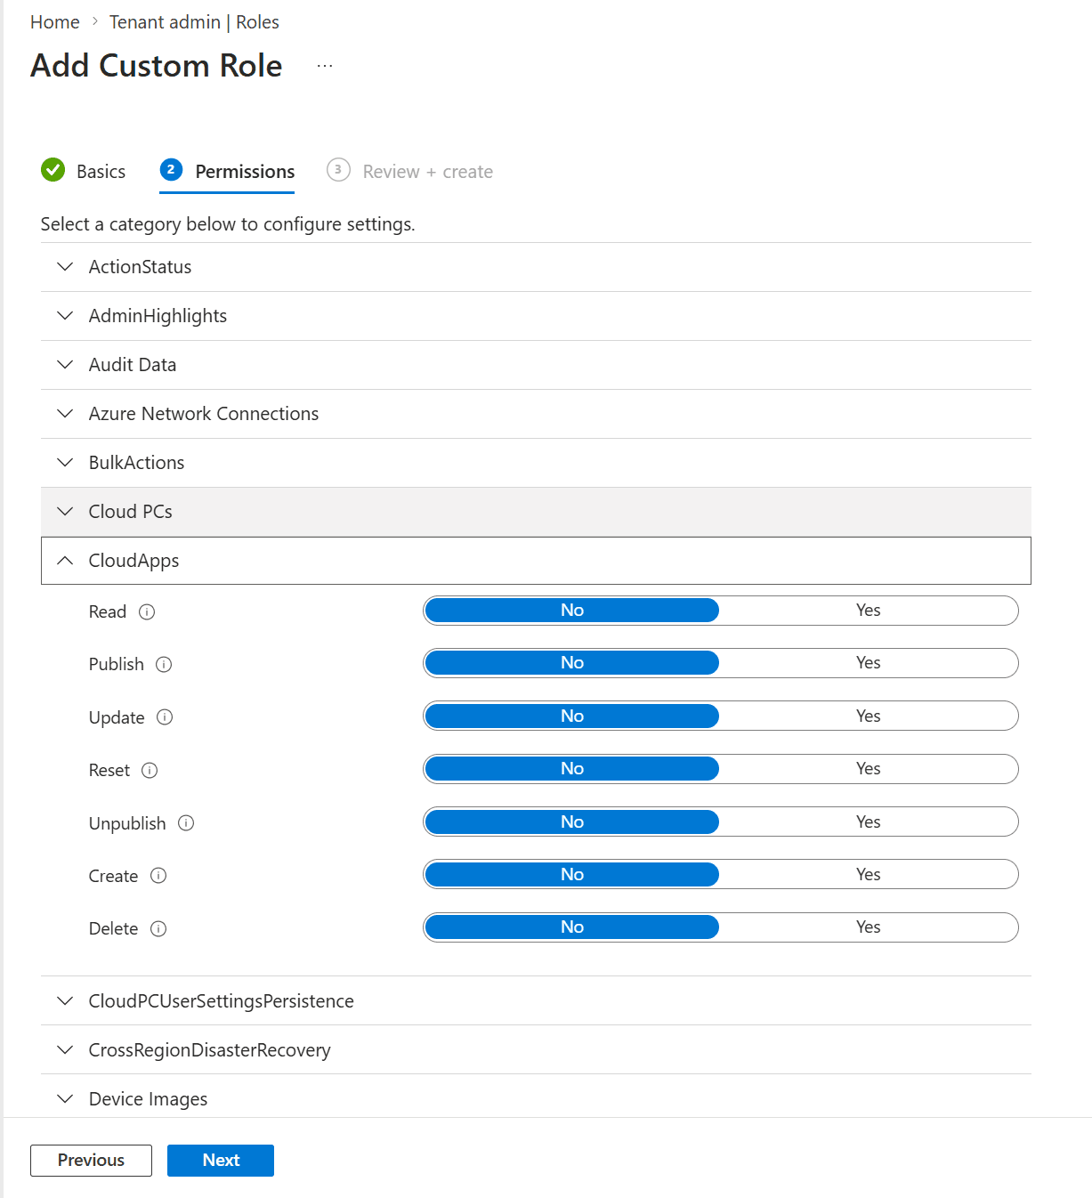Screen dimensions: 1092x1198
Task: Click the info icon next to Read
Action: tap(148, 611)
